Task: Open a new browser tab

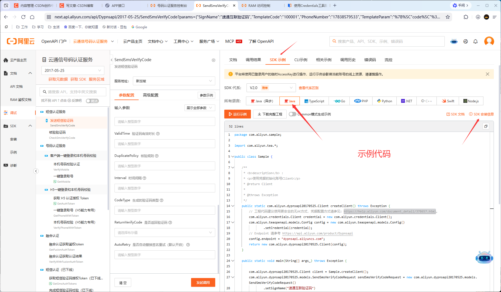Action: click(335, 5)
